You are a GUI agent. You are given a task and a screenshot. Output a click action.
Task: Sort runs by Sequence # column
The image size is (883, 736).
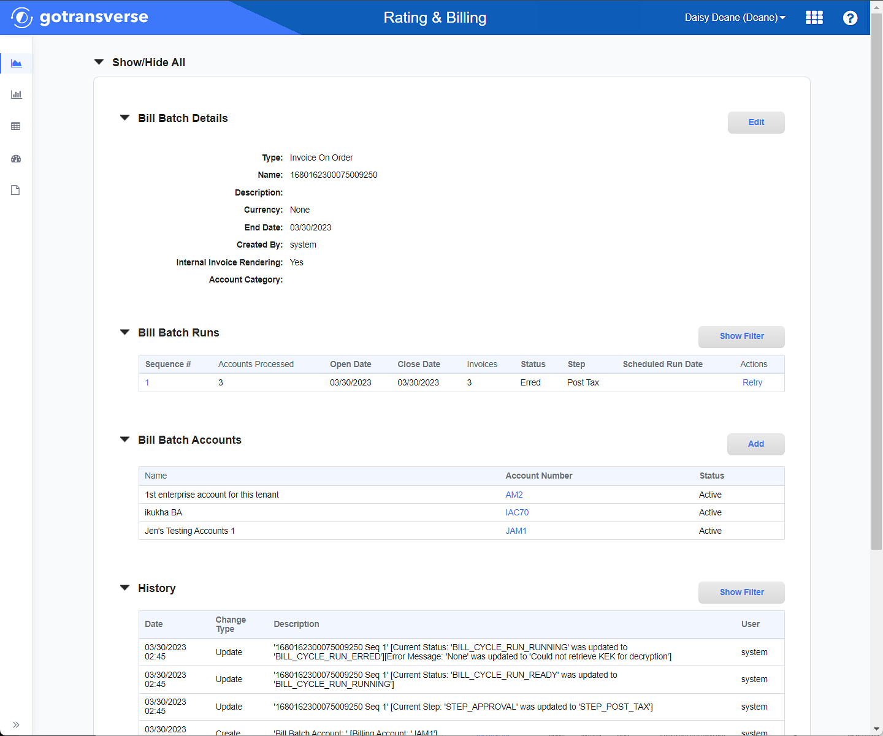[168, 364]
